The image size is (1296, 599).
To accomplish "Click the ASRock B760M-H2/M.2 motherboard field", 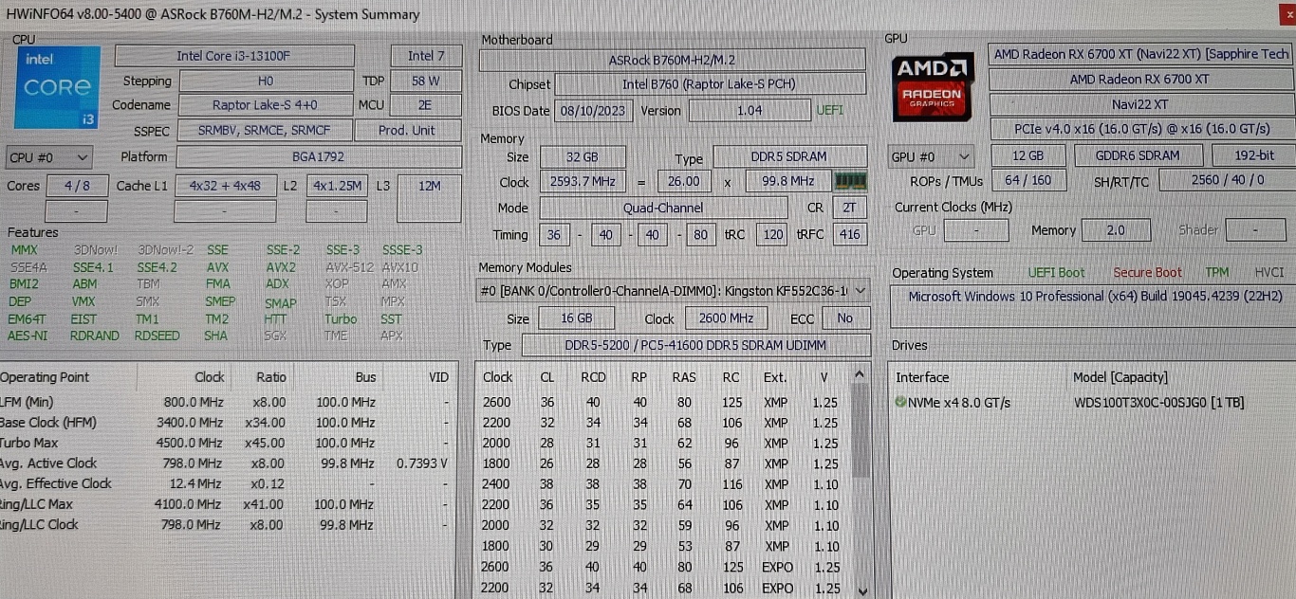I will (672, 61).
